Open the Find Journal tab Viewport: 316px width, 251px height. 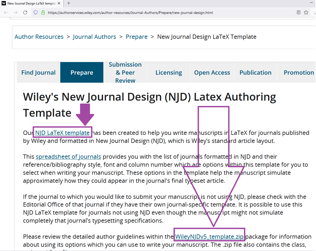tap(39, 73)
